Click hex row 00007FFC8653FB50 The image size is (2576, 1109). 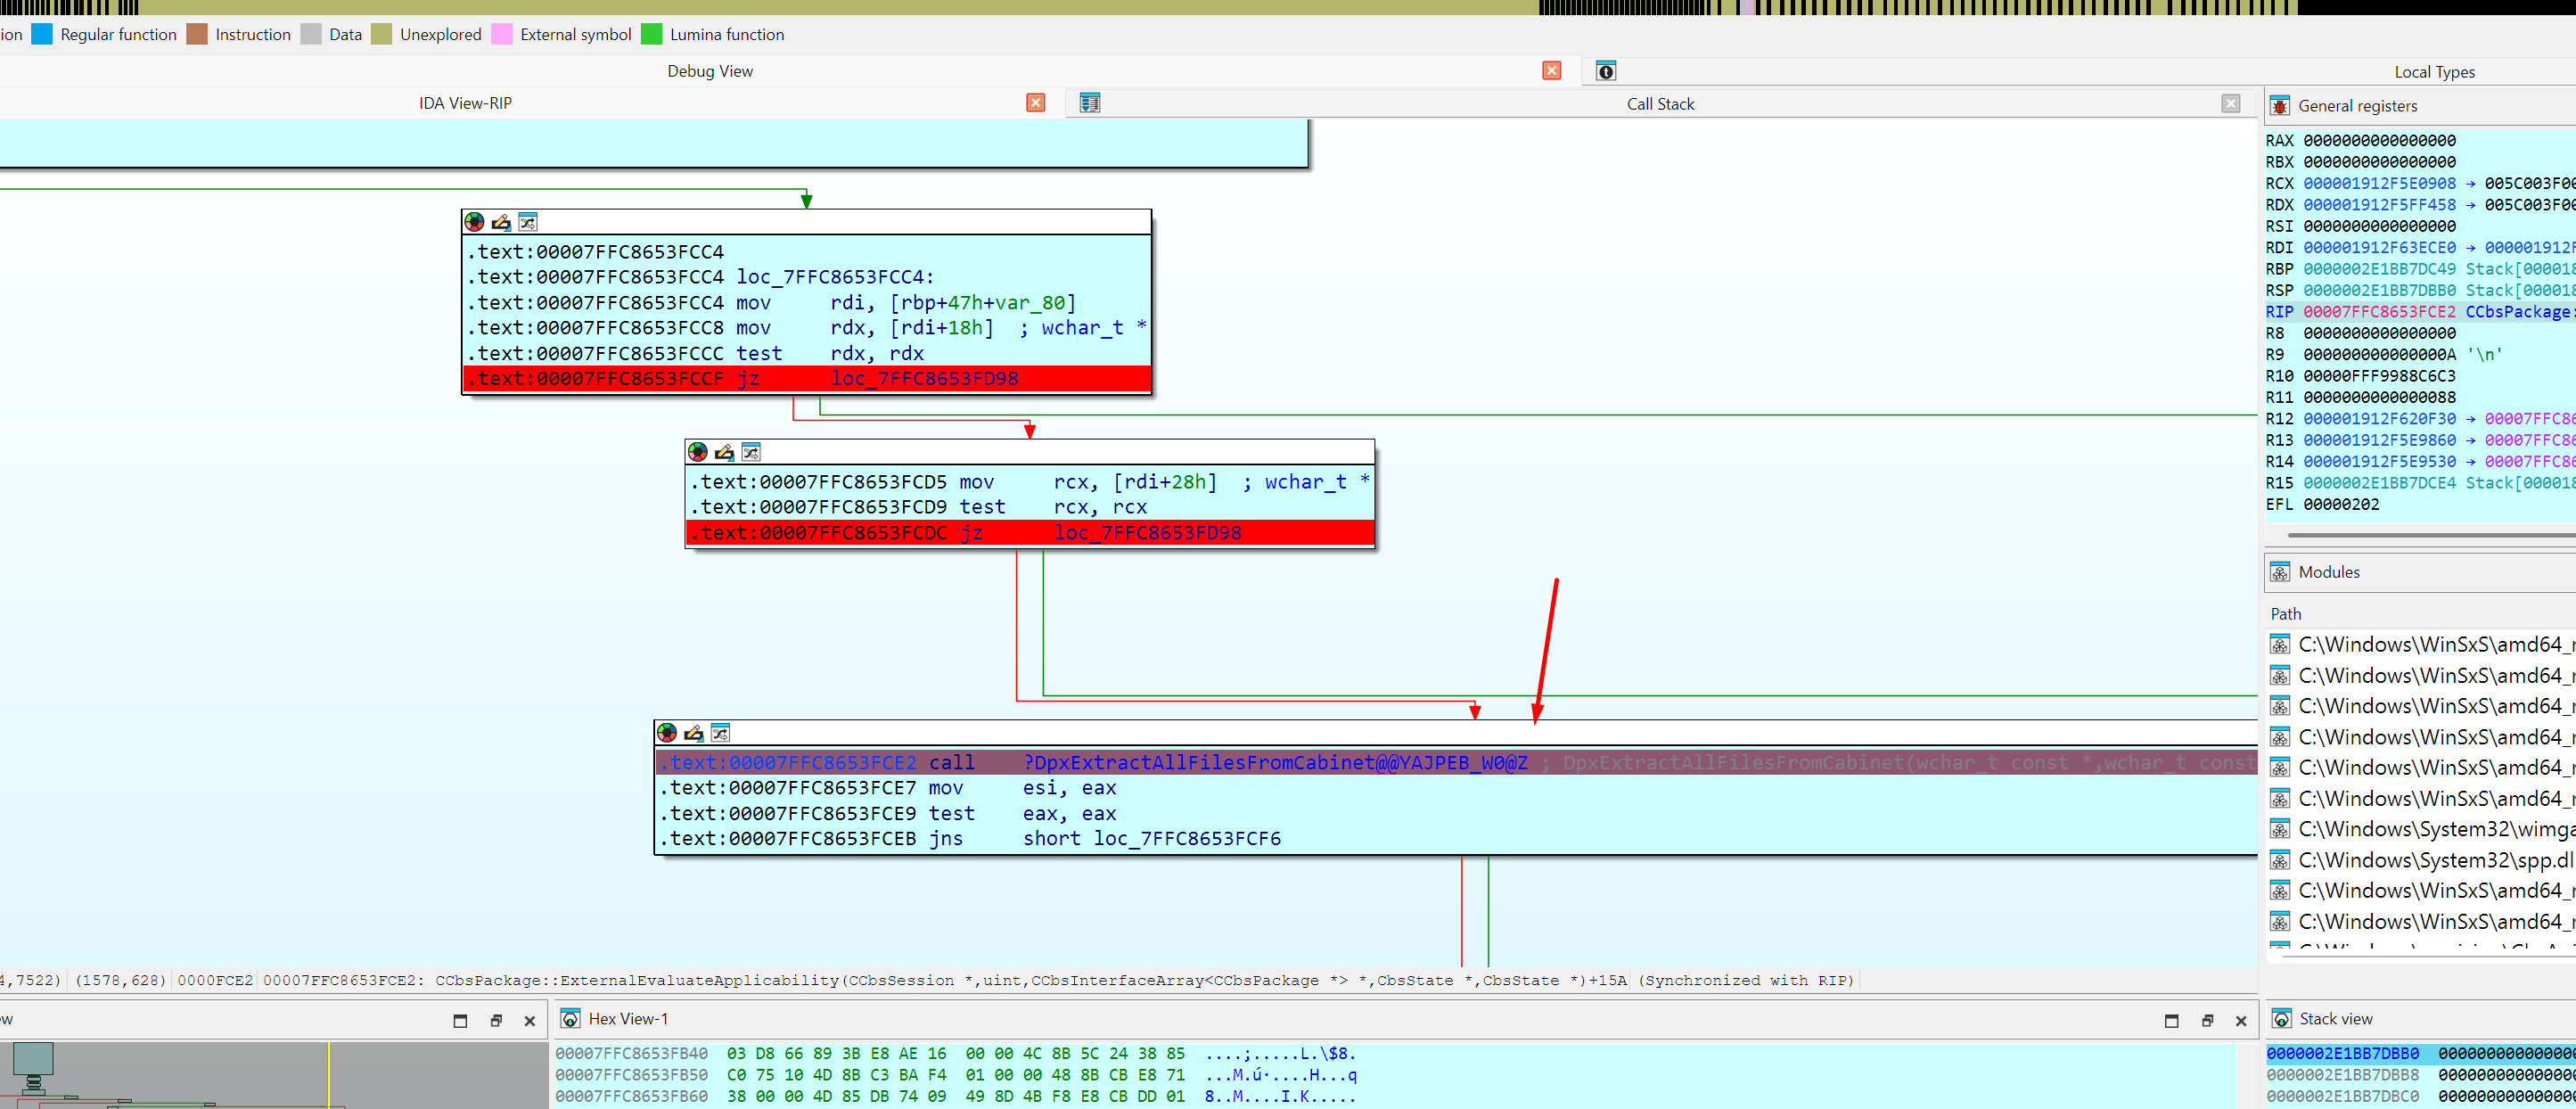click(x=955, y=1075)
